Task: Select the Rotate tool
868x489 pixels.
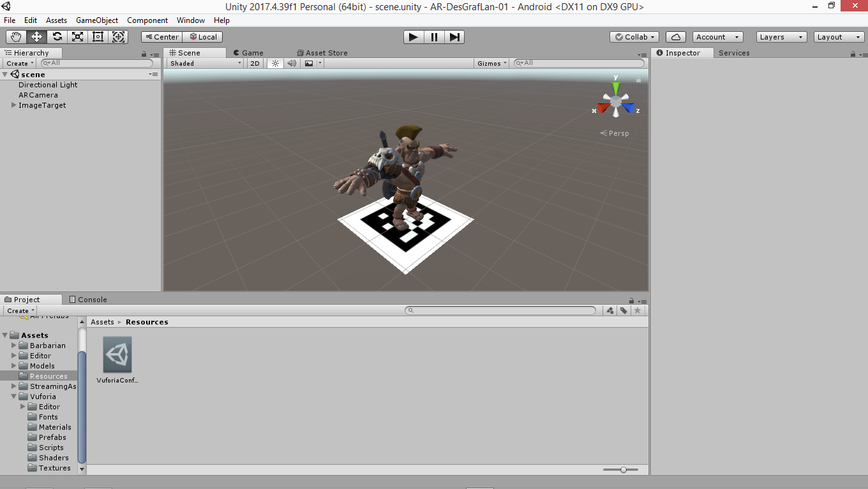Action: tap(57, 37)
